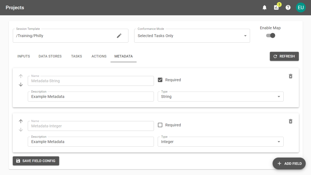This screenshot has height=175, width=311.
Task: Switch to the DATA STORES tab
Action: (50, 56)
